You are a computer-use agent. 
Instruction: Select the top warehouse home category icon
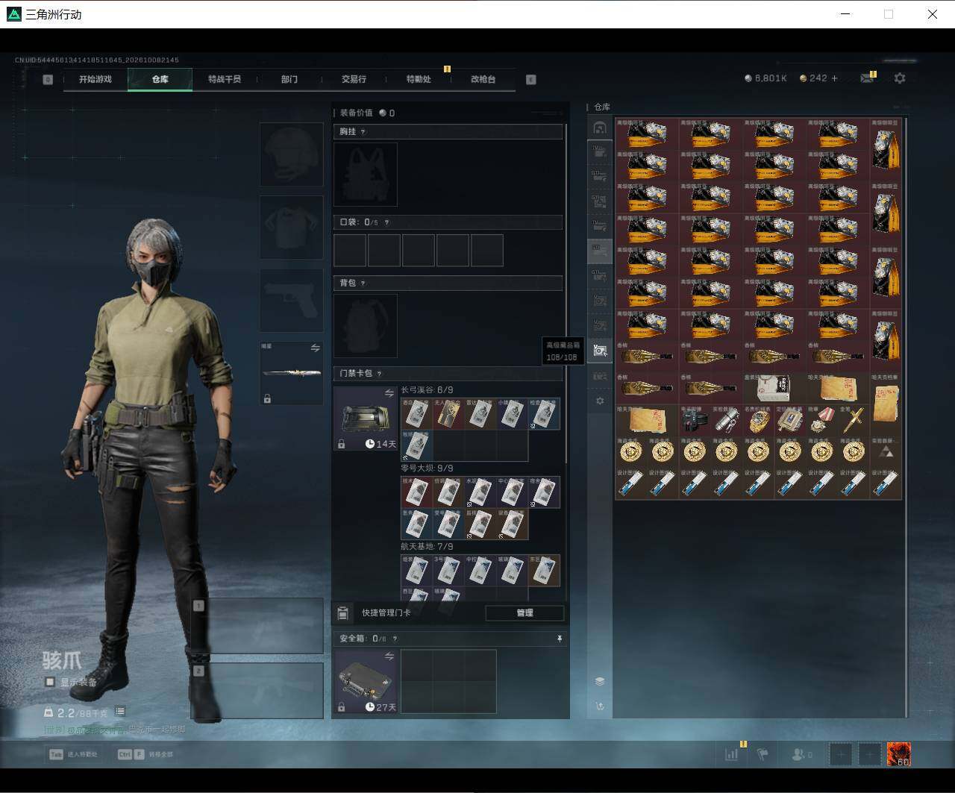point(600,128)
